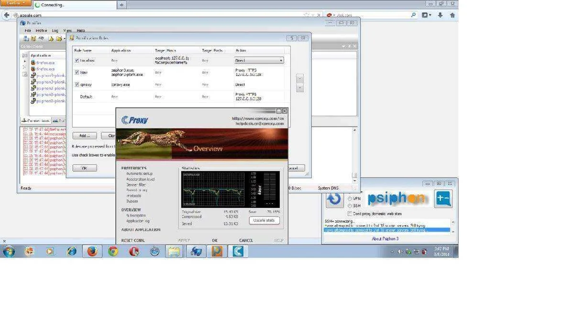Click ABOUT APPLICATION in CProxy
The height and width of the screenshot is (322, 573).
tap(141, 230)
